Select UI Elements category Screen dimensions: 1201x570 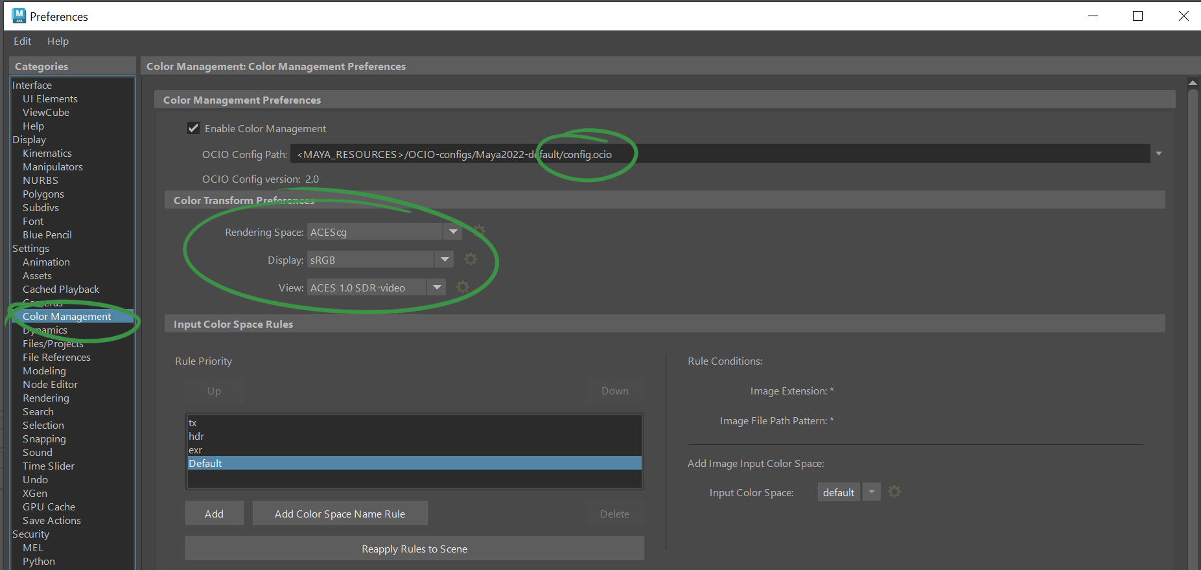(50, 98)
